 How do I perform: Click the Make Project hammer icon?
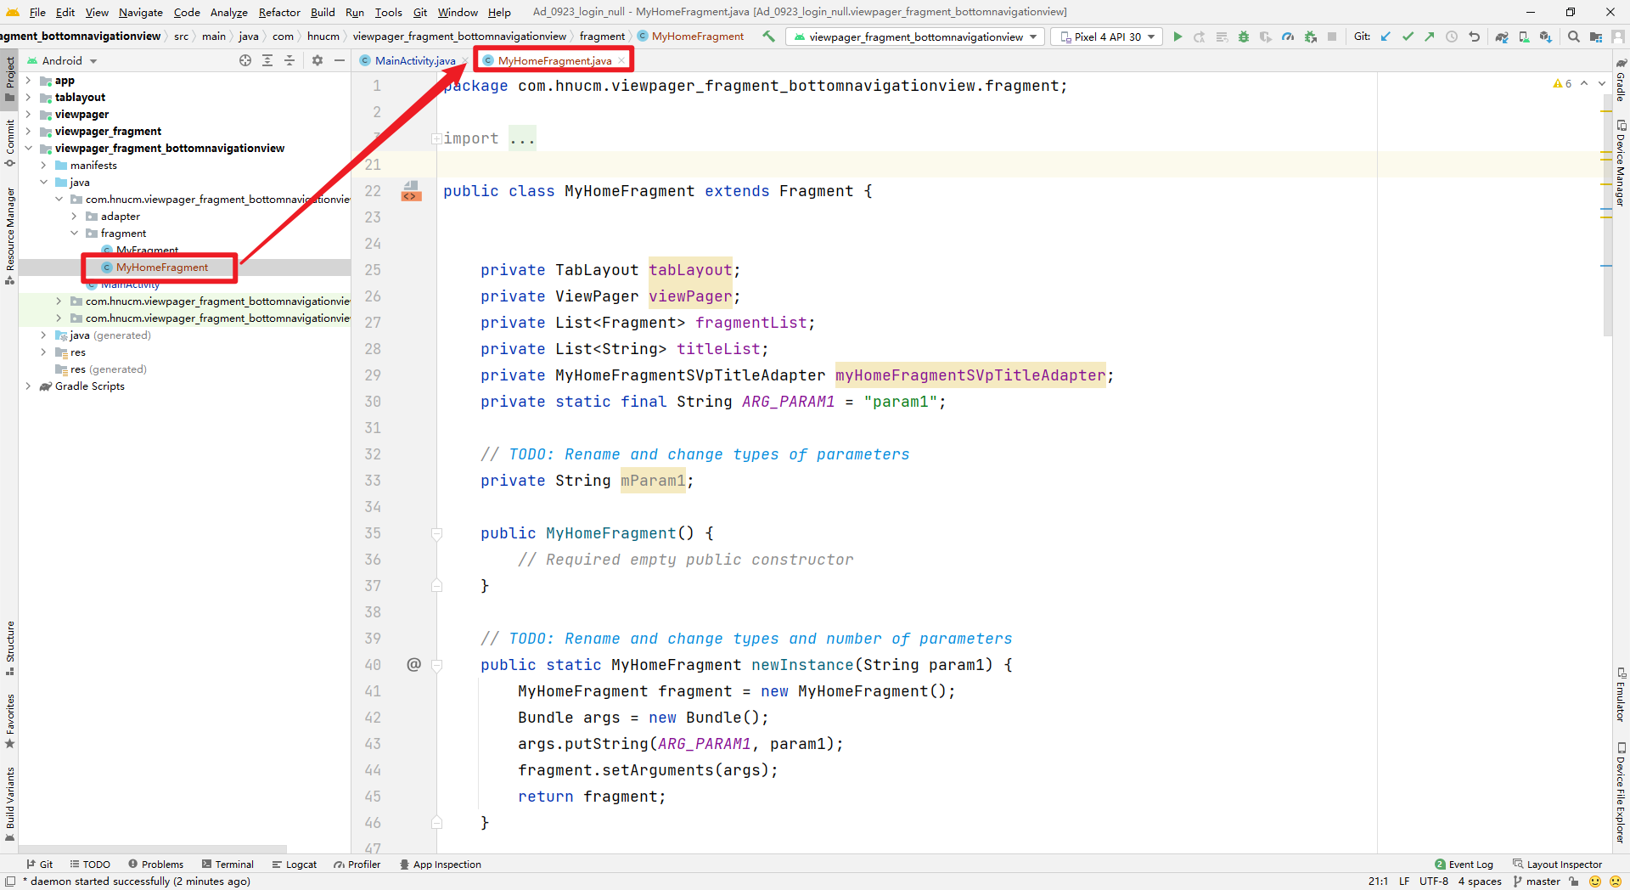pyautogui.click(x=768, y=37)
